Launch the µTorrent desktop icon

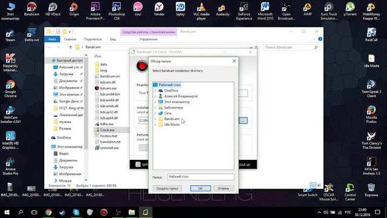click(350, 9)
